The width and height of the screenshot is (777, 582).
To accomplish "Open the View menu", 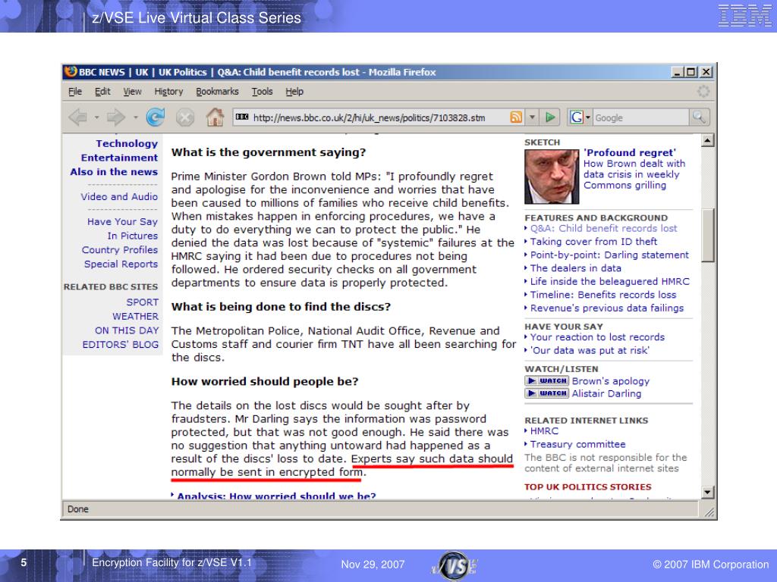I will point(132,92).
